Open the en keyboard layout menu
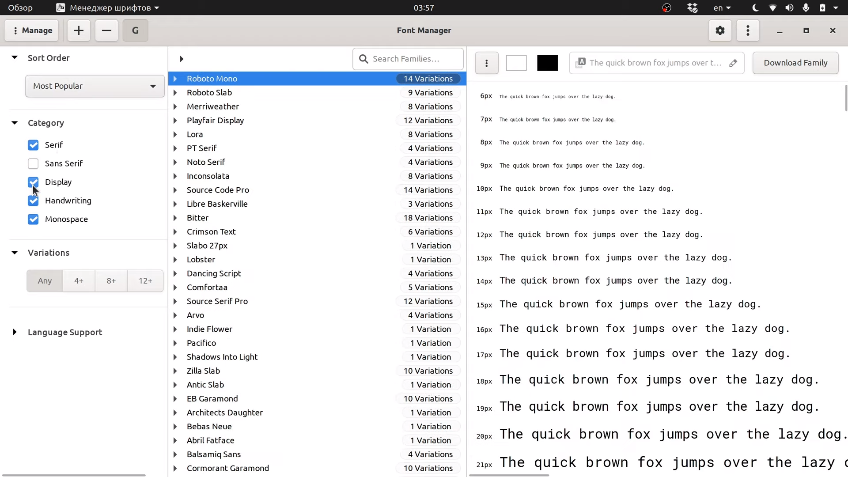 [722, 8]
